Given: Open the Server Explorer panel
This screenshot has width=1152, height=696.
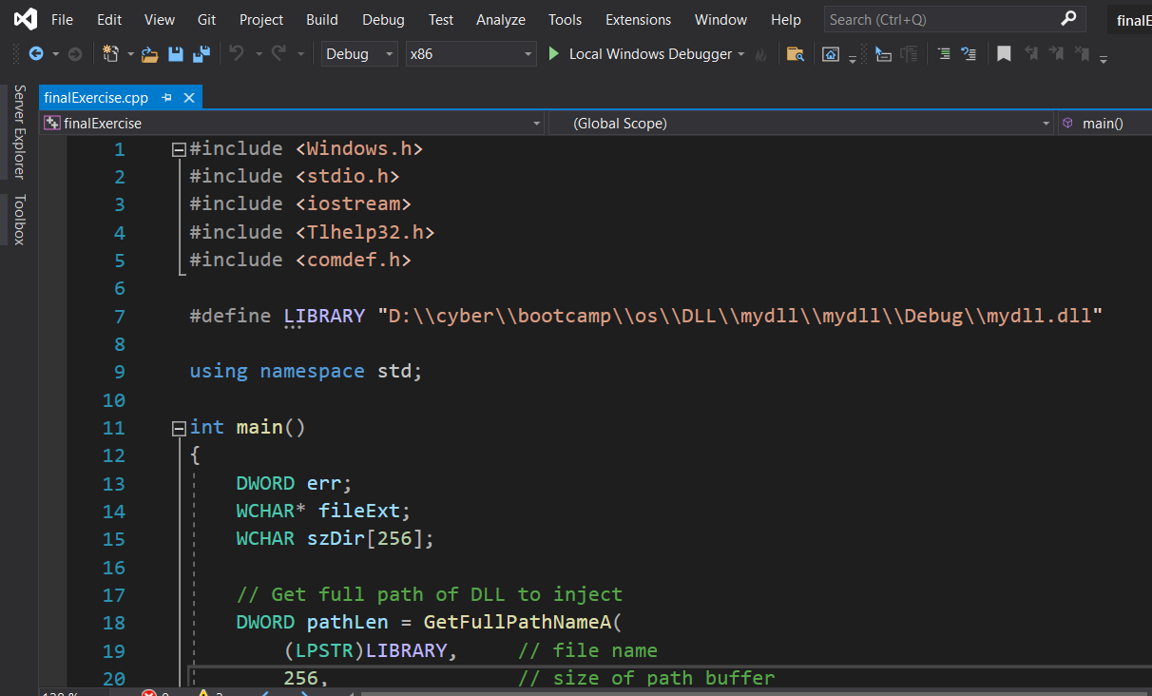Looking at the screenshot, I should coord(18,128).
